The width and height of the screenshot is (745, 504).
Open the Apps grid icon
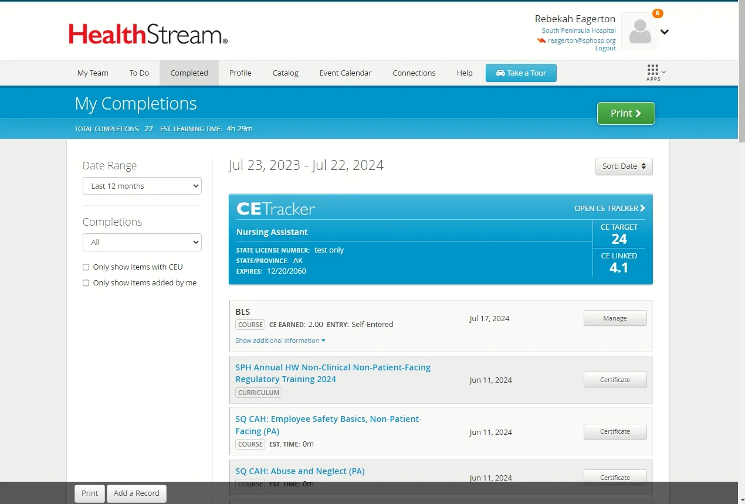(653, 70)
